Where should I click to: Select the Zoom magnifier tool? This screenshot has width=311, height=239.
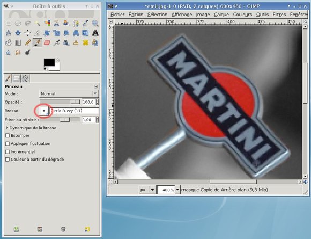tap(95, 23)
